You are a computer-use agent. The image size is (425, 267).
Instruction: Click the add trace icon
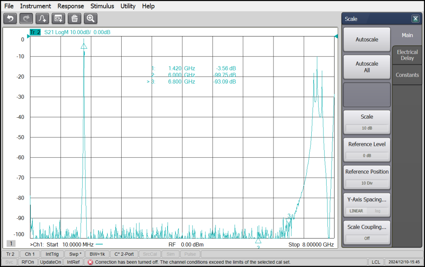click(42, 18)
